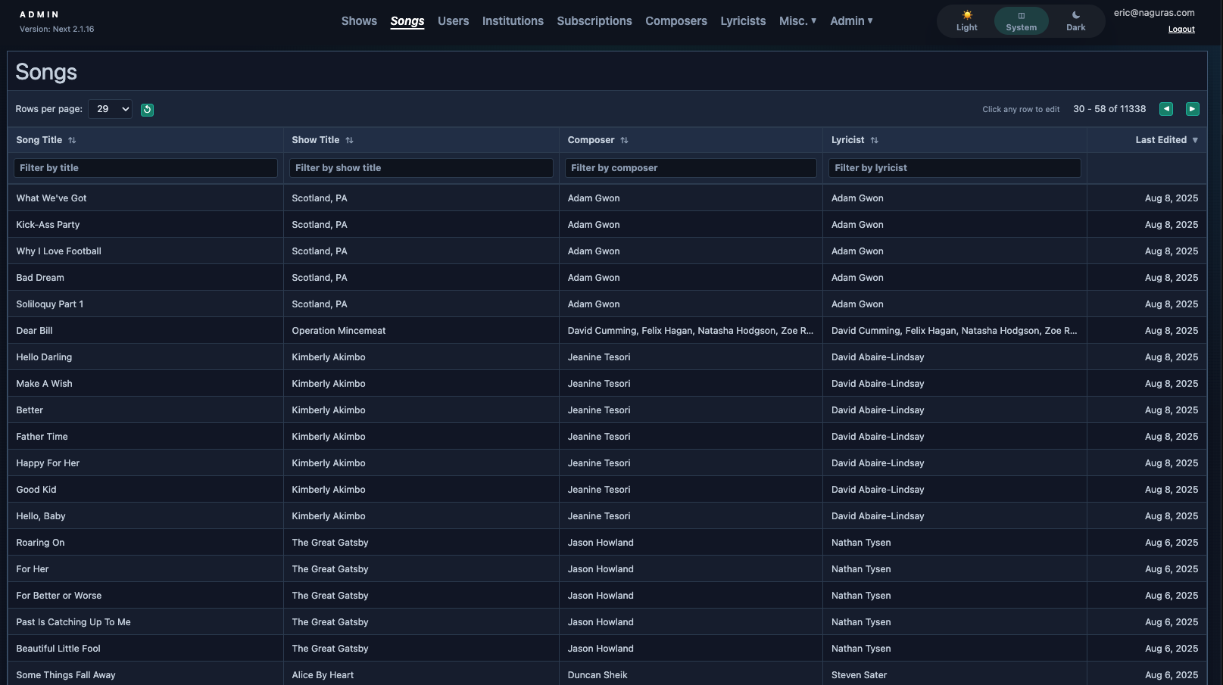1223x685 pixels.
Task: Click the refresh icon beside Rows per page
Action: [x=147, y=110]
